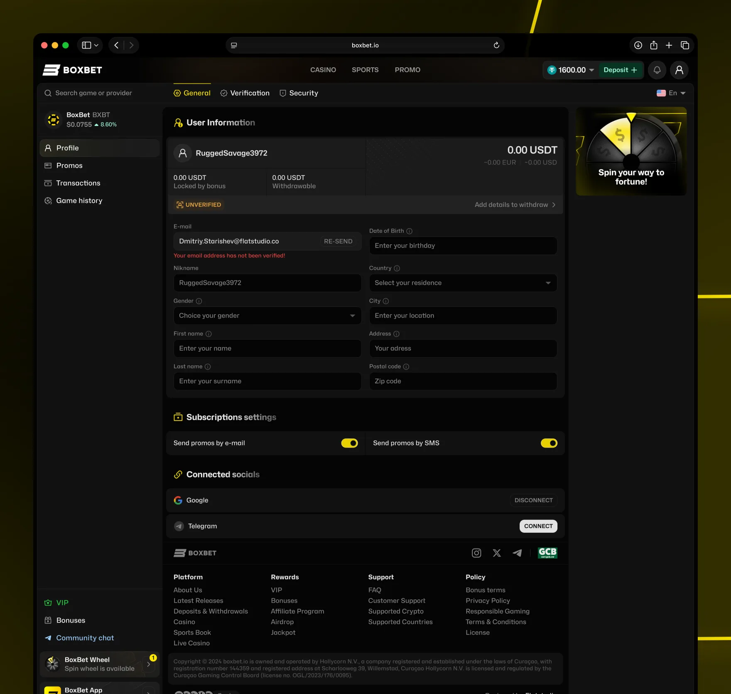Open the En language dropdown
Screen dimensions: 731x694
click(671, 93)
